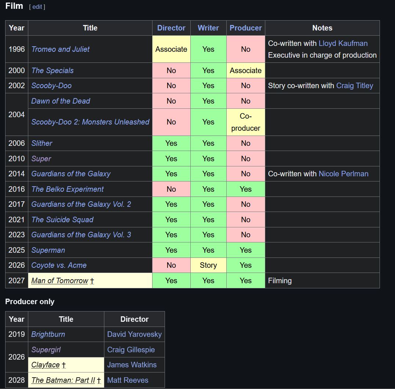Select the year 2027 cell
Screen dimensions: 395x389
[17, 281]
